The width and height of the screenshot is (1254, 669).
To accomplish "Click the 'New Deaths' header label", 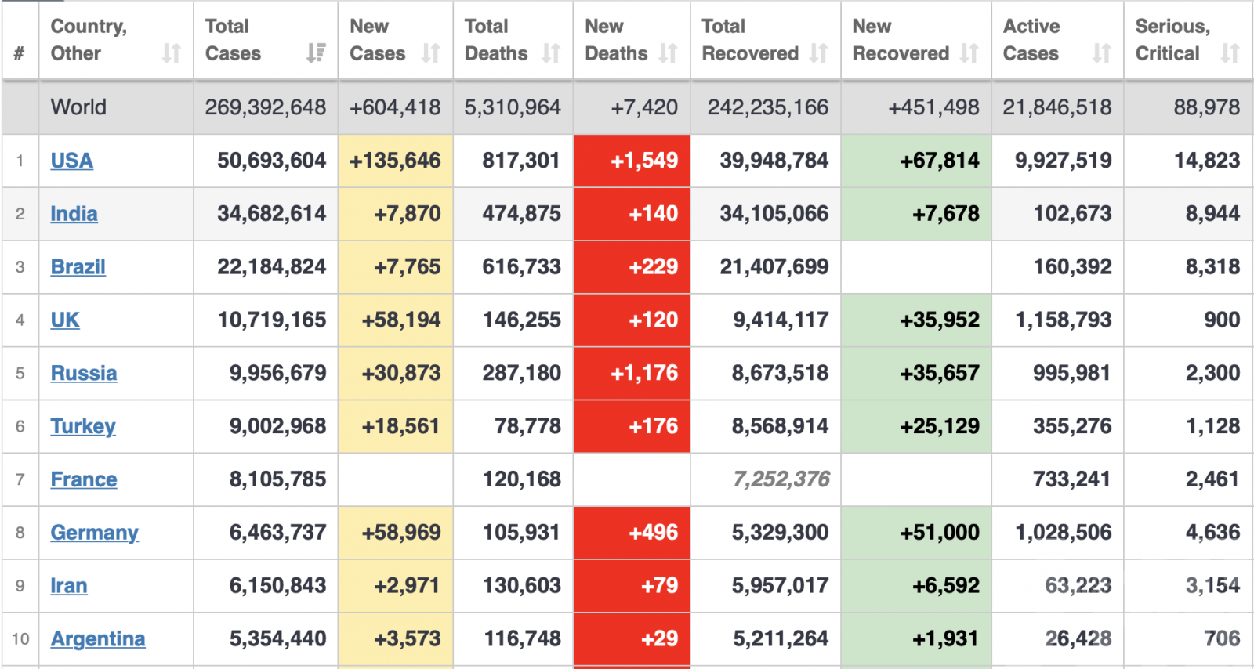I will click(x=616, y=39).
